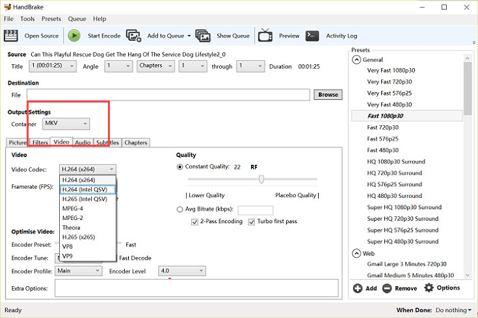The width and height of the screenshot is (478, 318).
Task: Switch to the Audio tab
Action: click(83, 142)
